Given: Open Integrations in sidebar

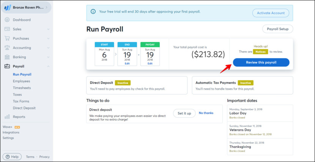Looking at the screenshot, I should tap(11, 132).
